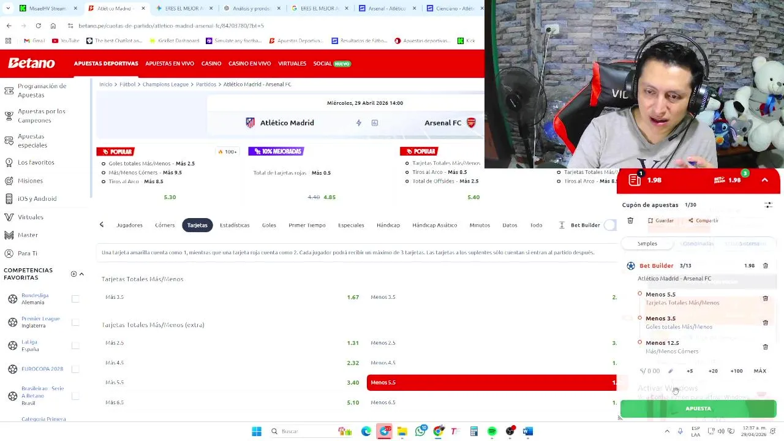784x441 pixels.
Task: Open the match statistics icon in the header
Action: [x=375, y=123]
